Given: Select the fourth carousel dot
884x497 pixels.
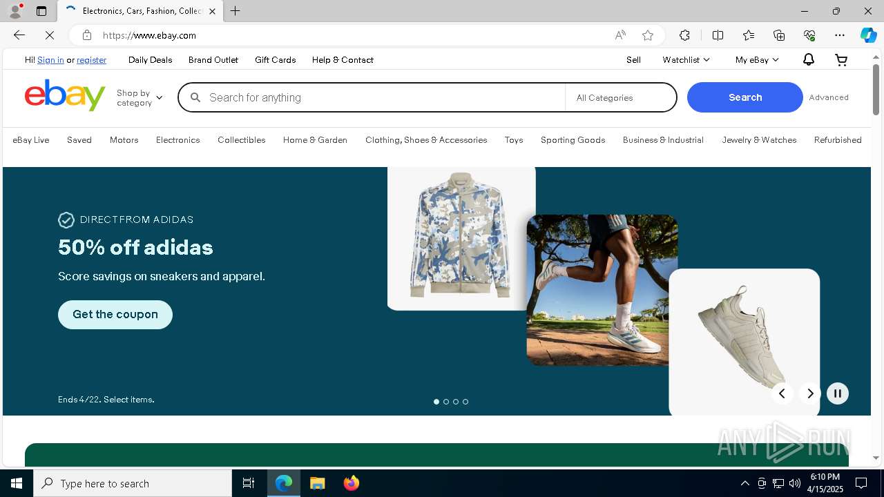Looking at the screenshot, I should point(465,402).
